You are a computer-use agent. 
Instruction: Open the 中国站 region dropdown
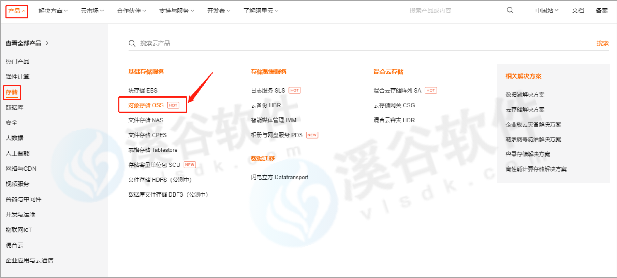pyautogui.click(x=546, y=11)
